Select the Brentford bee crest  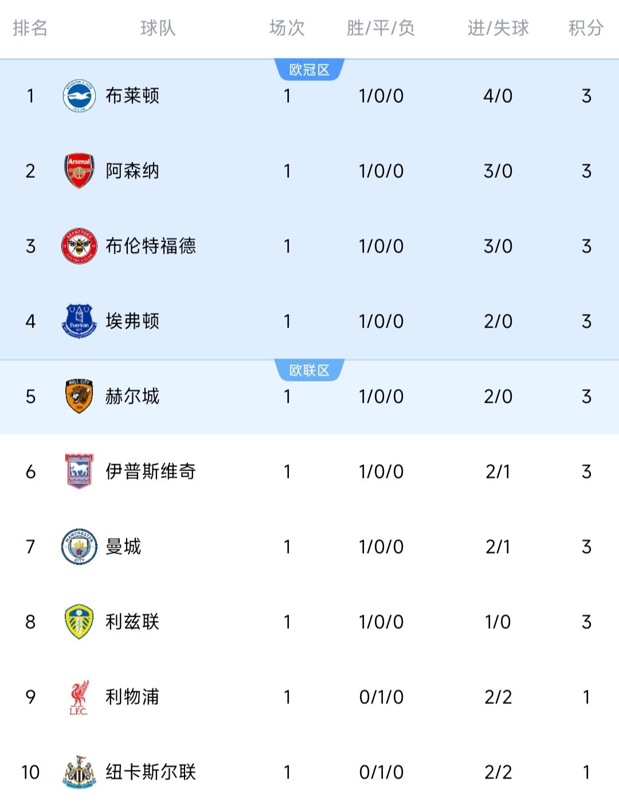click(79, 246)
